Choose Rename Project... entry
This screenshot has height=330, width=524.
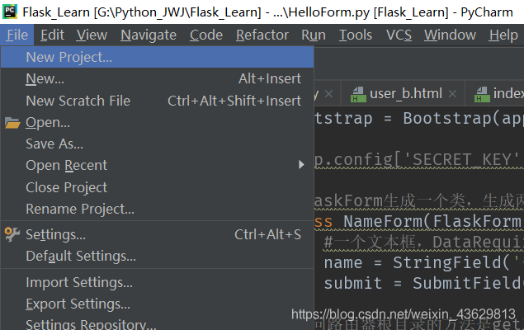(157, 209)
